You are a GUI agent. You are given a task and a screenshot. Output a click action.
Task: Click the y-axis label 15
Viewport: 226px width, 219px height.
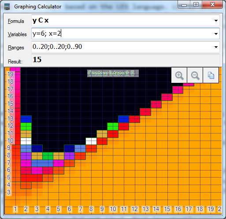pos(11,104)
